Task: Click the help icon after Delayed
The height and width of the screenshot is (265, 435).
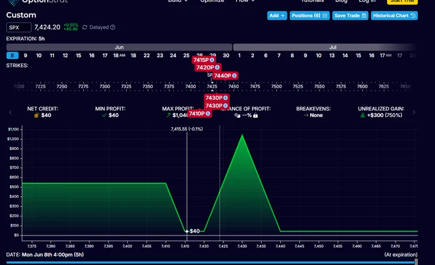Action: point(113,27)
